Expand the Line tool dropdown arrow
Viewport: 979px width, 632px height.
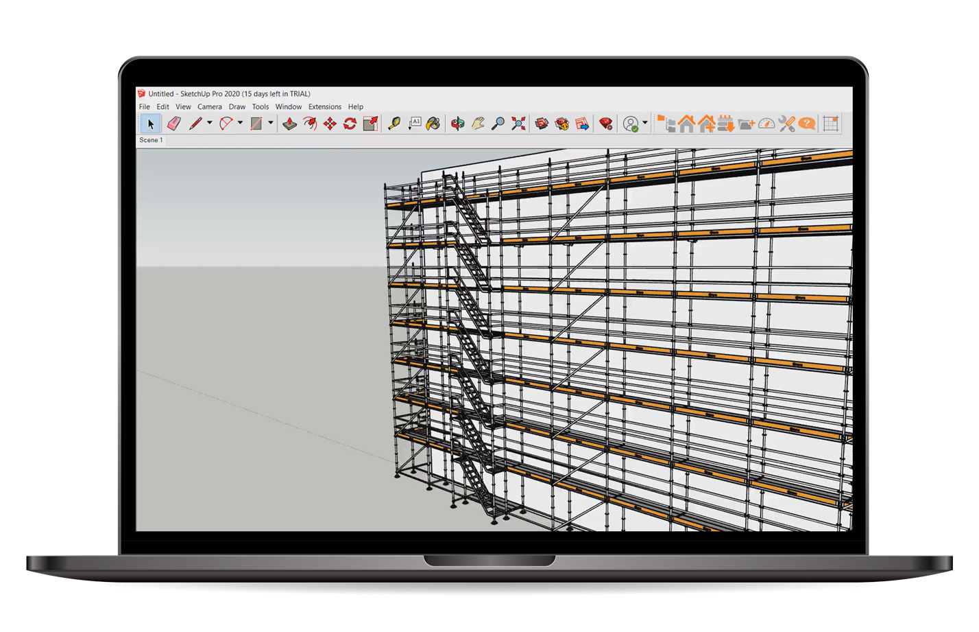210,124
